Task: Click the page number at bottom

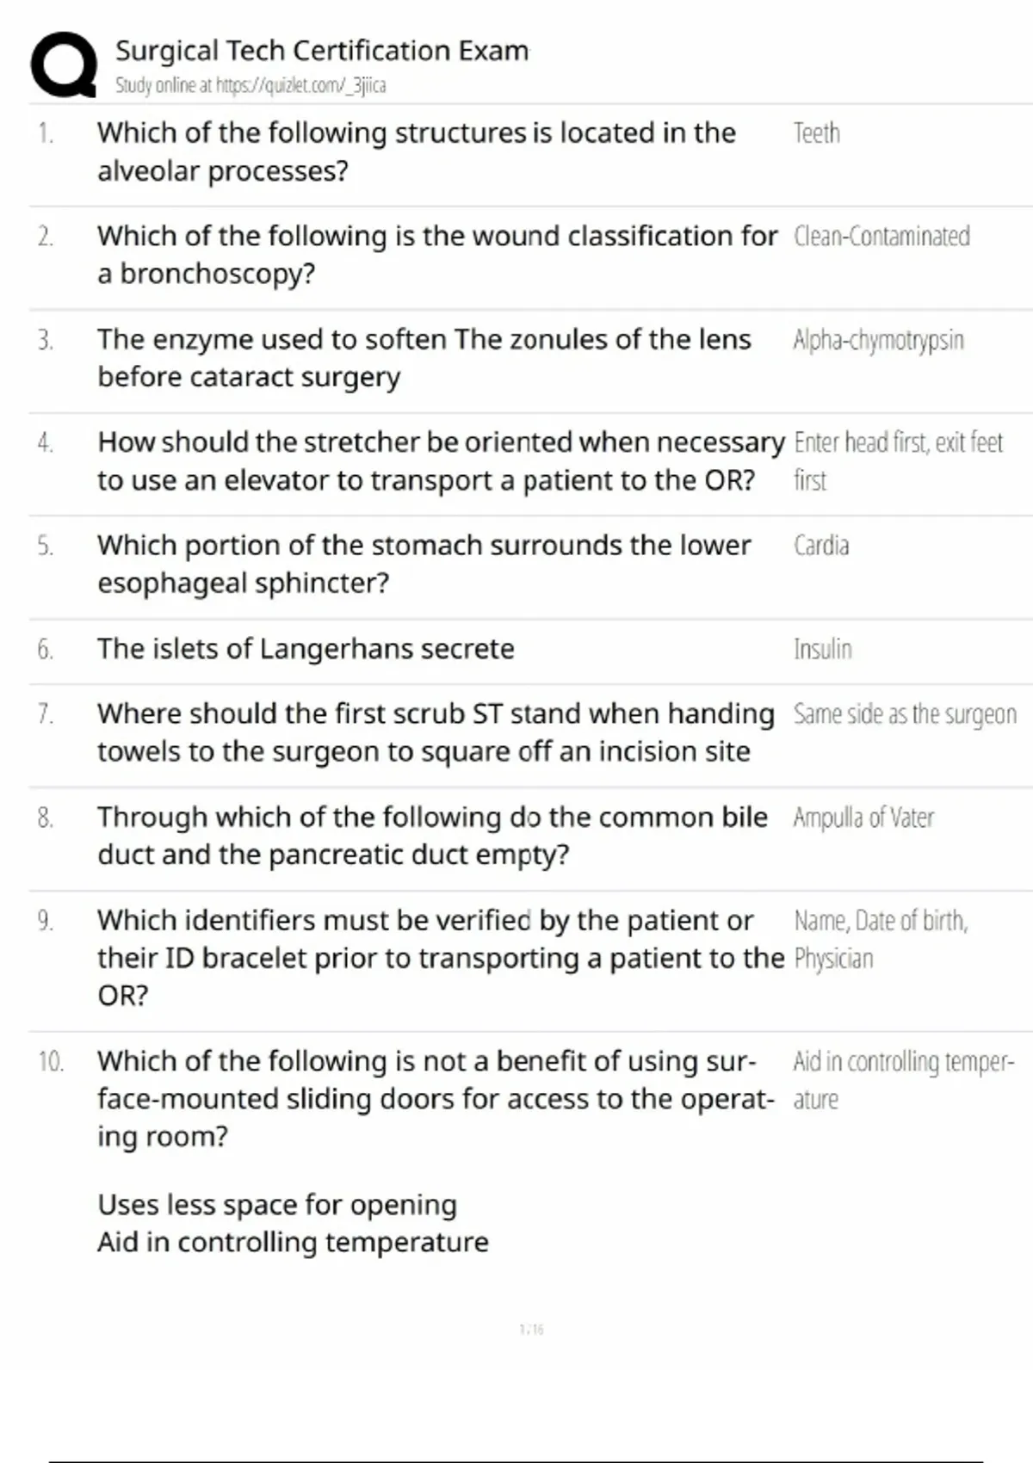Action: 531,1330
